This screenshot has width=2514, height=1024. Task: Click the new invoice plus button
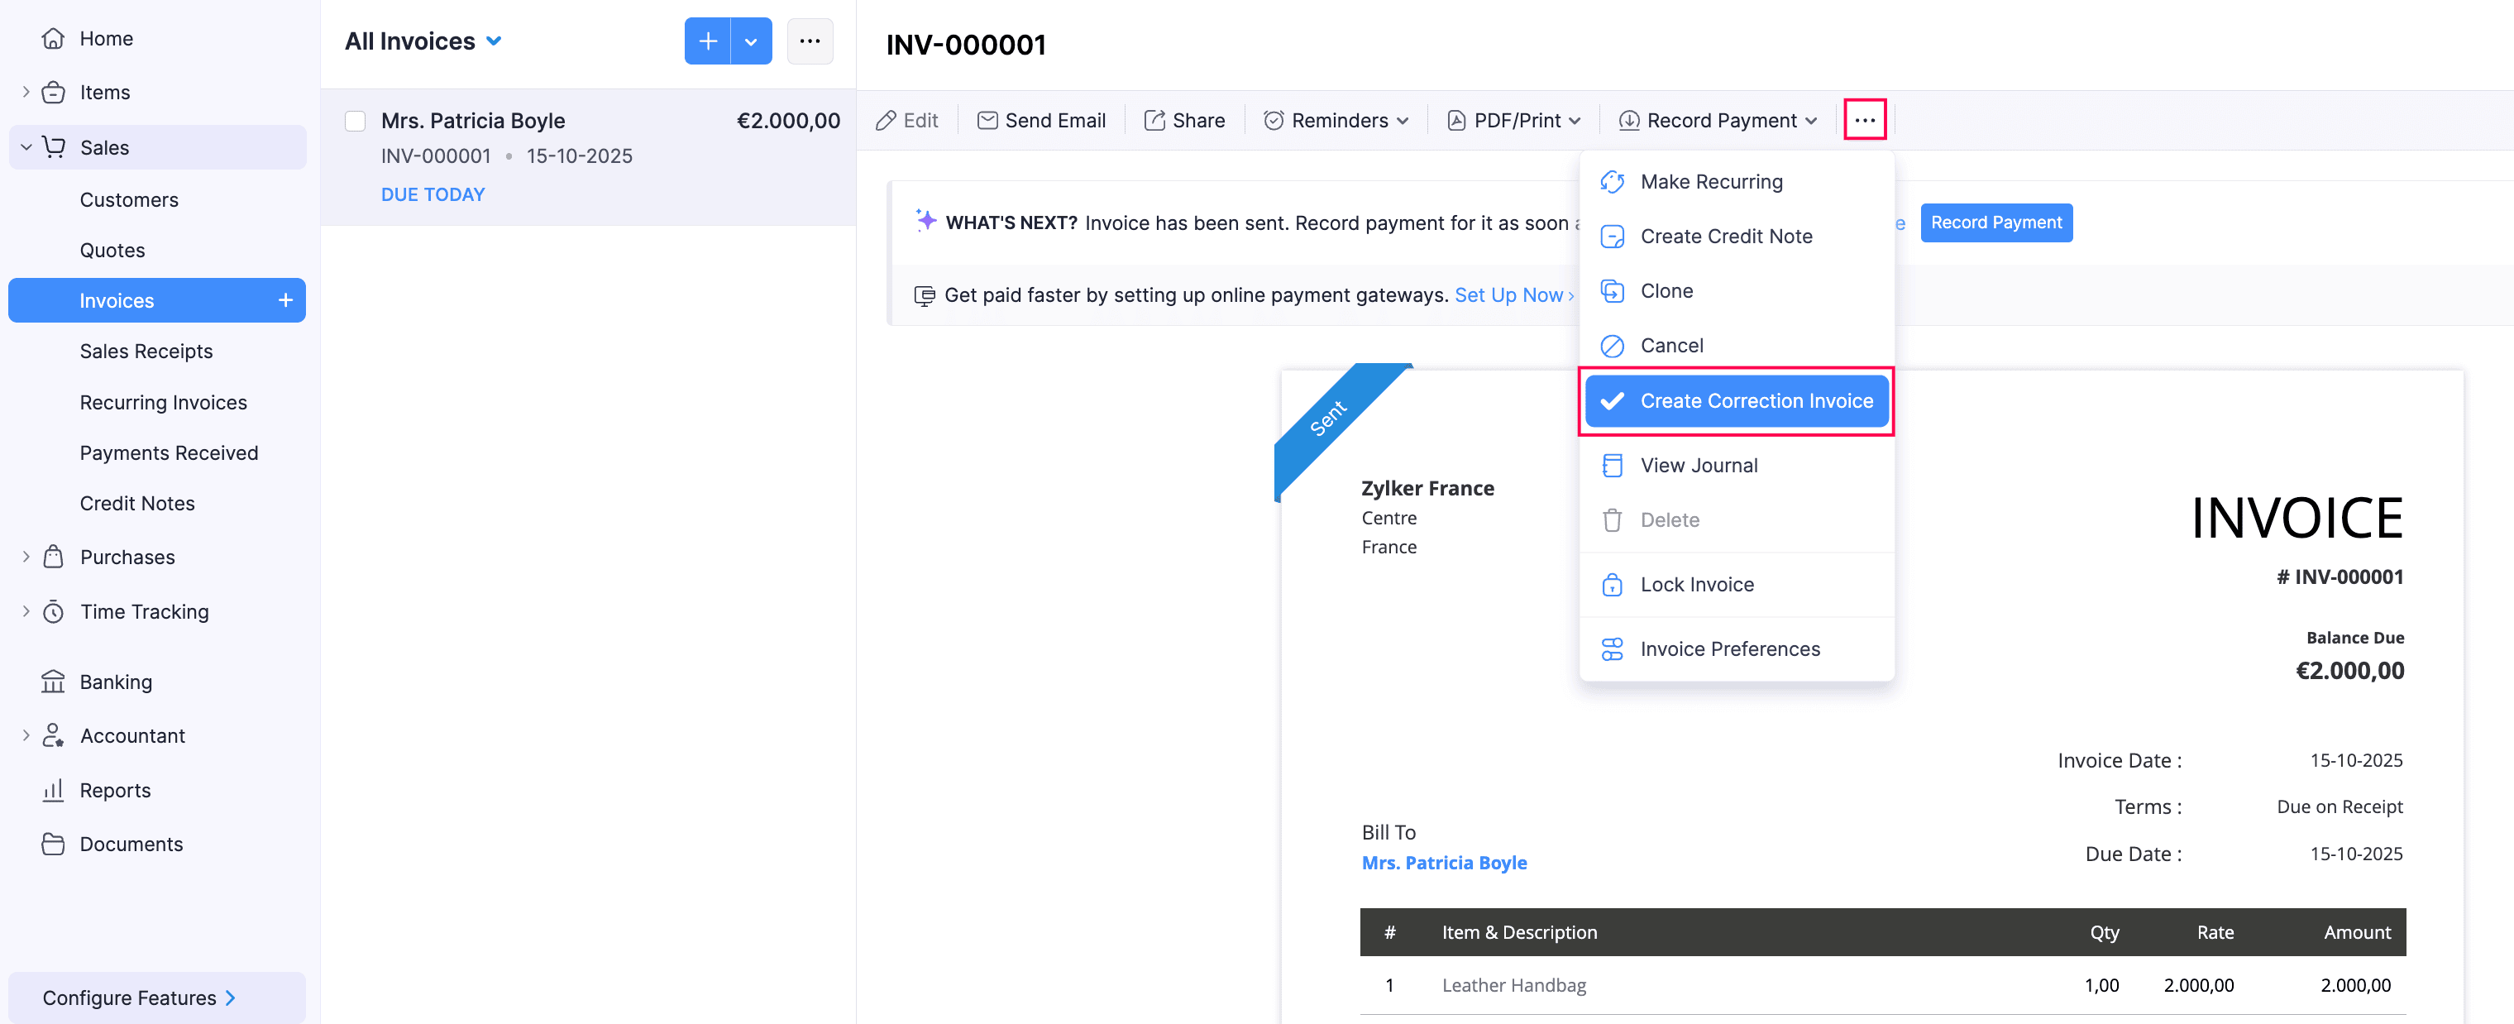click(708, 41)
